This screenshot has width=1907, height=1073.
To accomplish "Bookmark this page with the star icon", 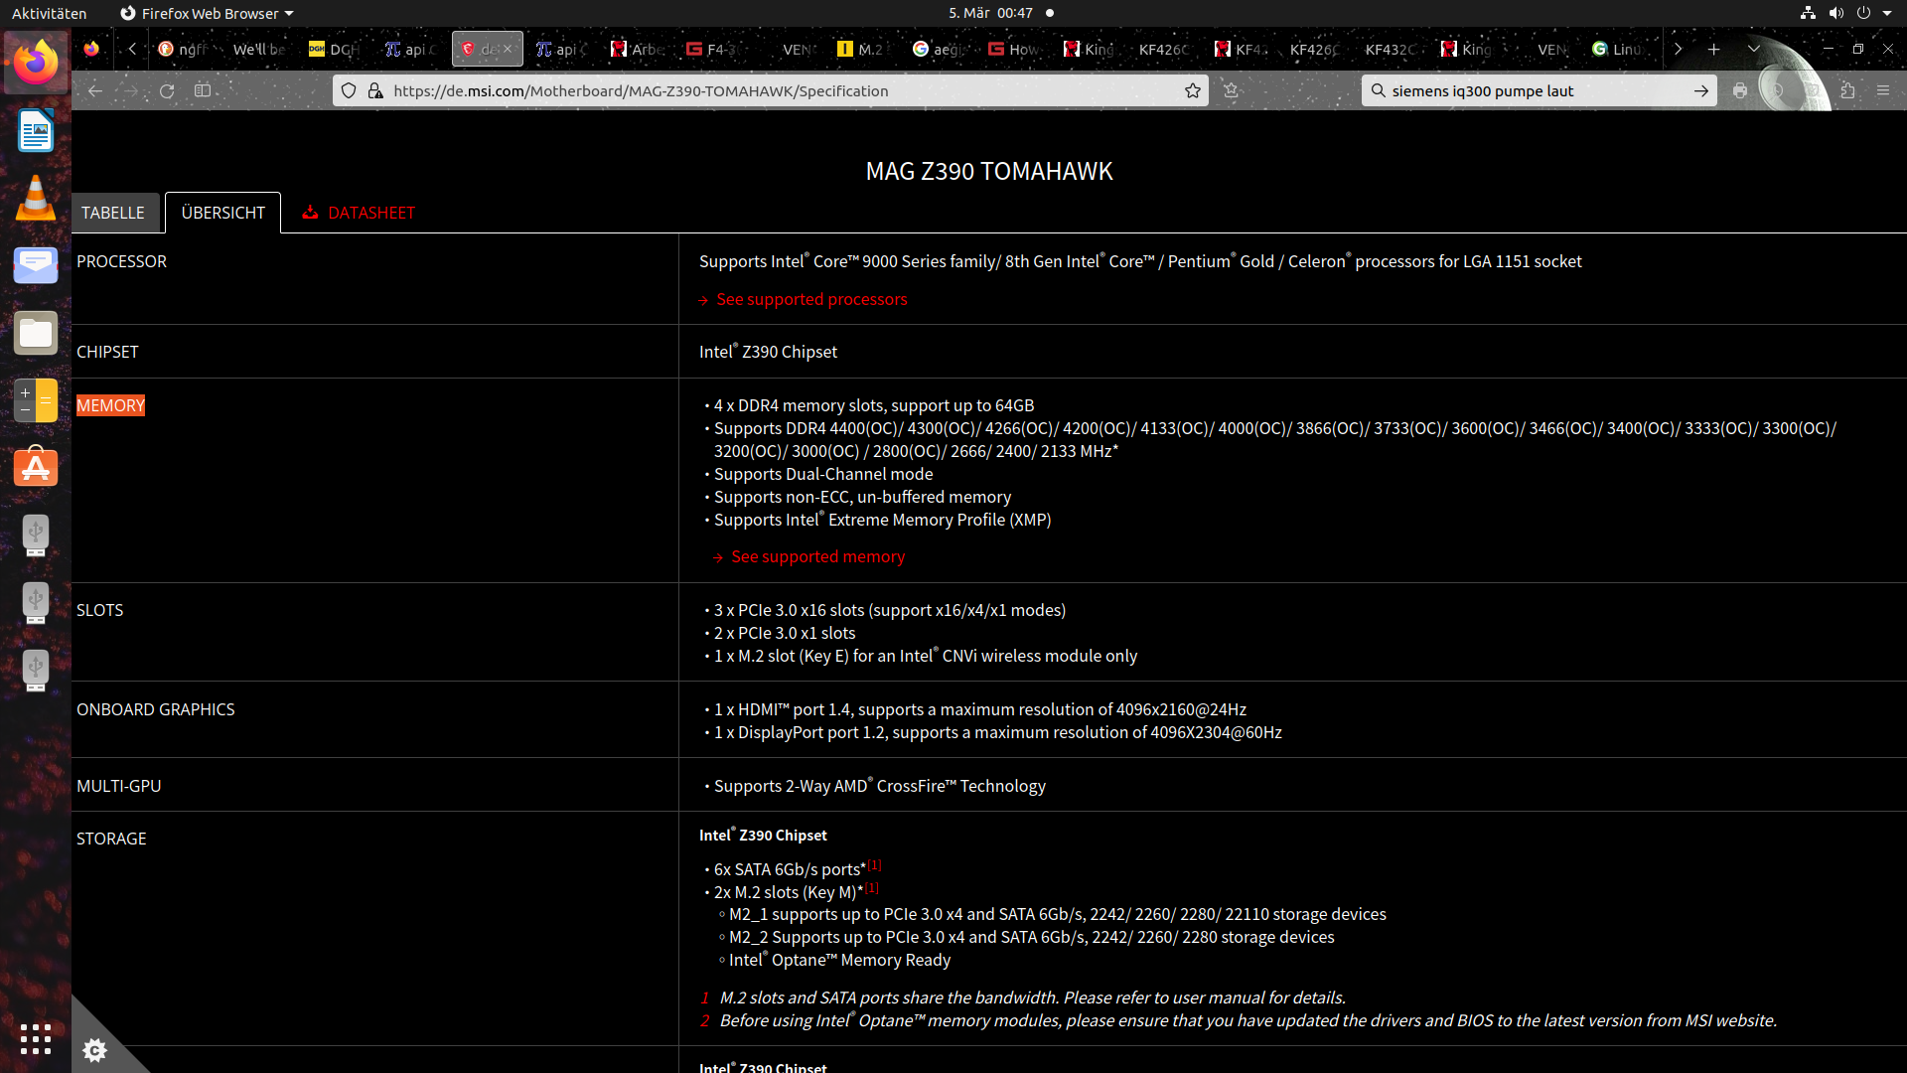I will 1192,90.
